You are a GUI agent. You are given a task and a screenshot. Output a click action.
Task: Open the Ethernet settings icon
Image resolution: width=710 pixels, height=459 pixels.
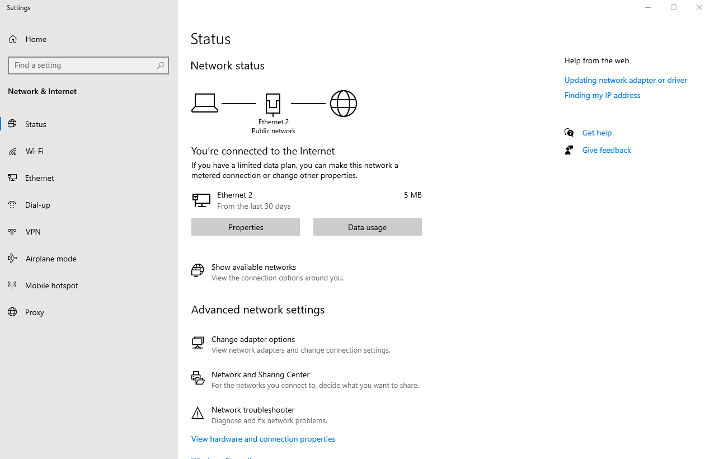pyautogui.click(x=12, y=178)
